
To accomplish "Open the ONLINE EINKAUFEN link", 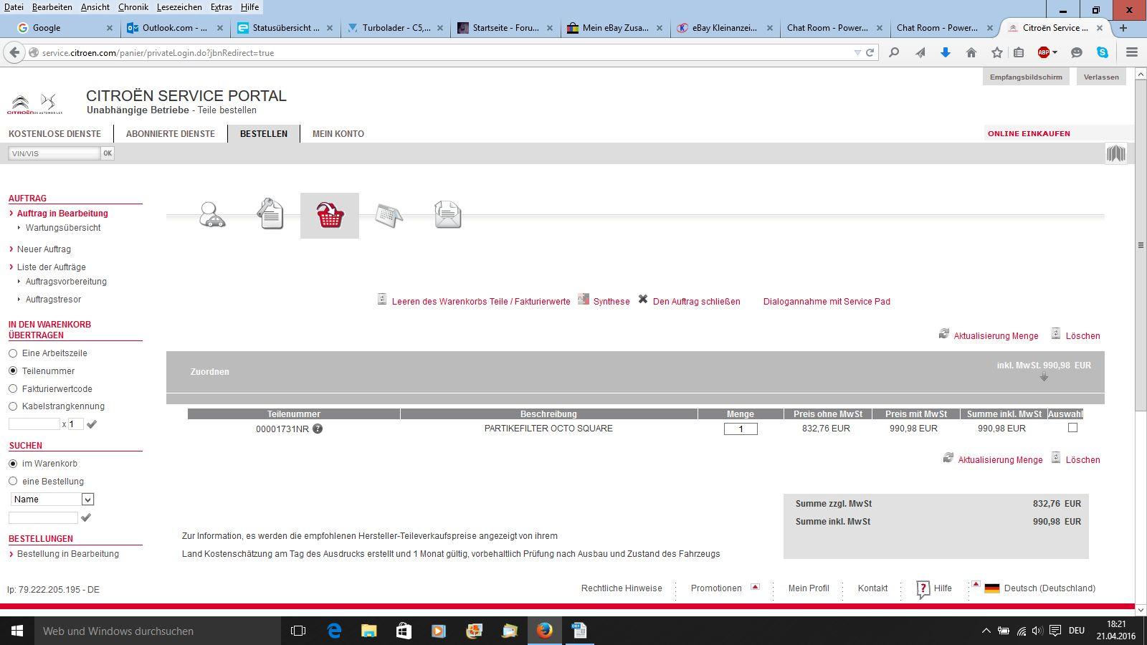I will pos(1029,134).
